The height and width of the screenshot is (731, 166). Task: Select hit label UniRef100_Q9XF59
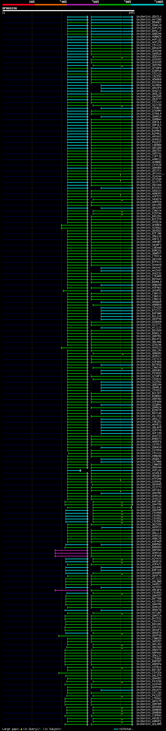[x=149, y=319]
